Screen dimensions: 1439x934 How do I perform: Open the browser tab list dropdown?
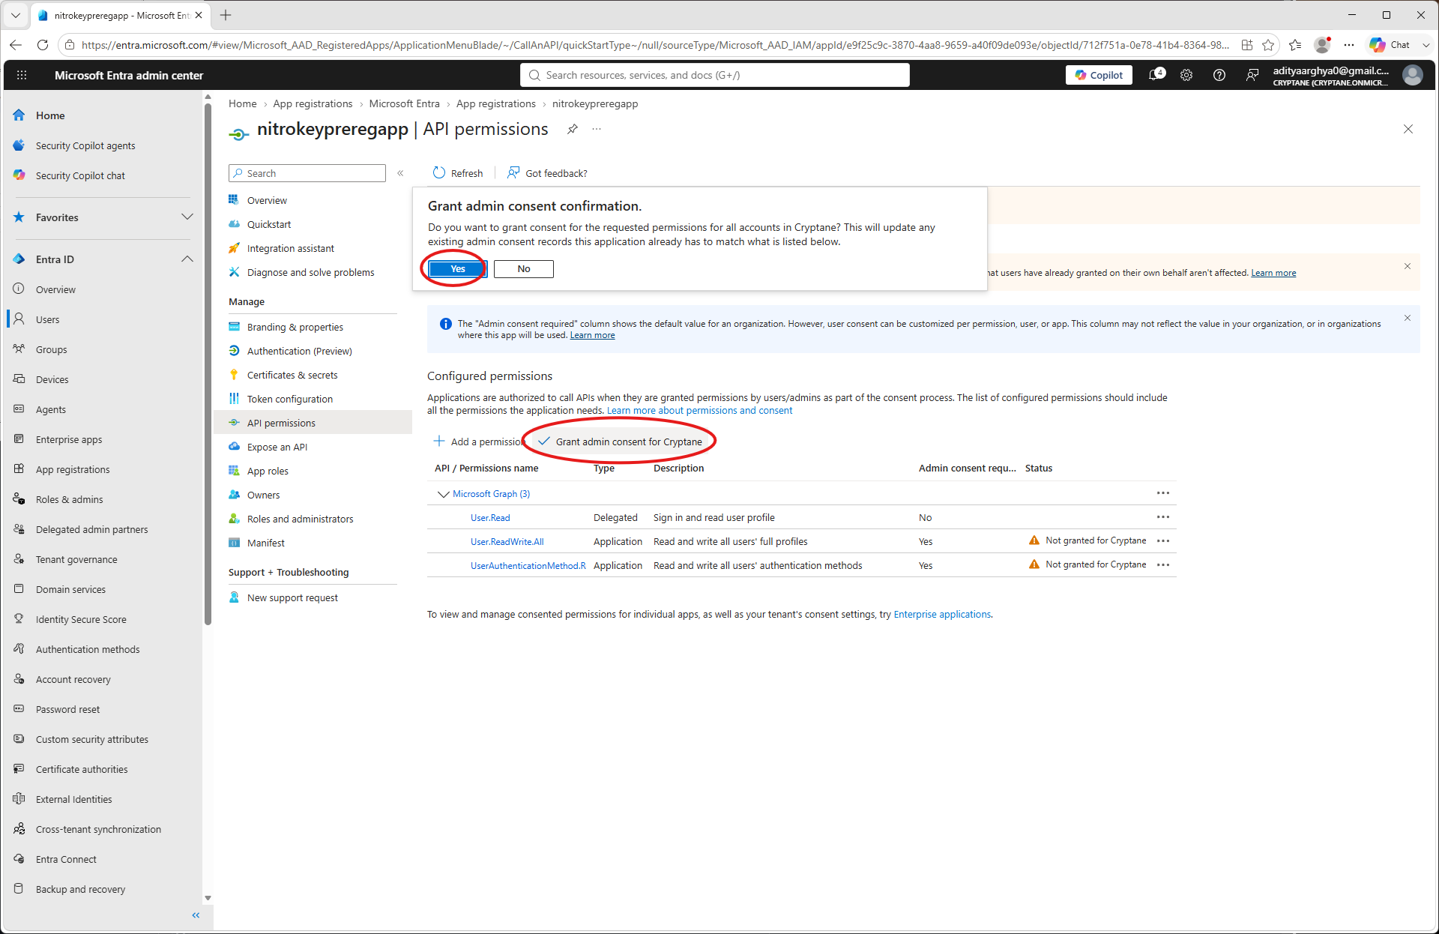click(x=16, y=15)
